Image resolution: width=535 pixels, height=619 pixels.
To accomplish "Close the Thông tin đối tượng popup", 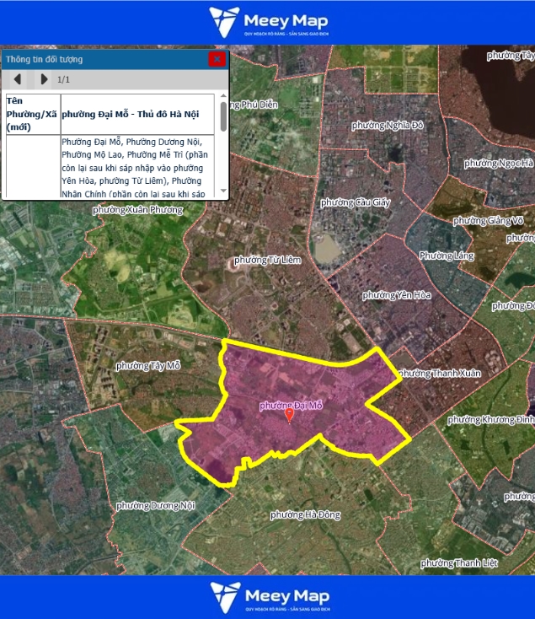I will 217,59.
